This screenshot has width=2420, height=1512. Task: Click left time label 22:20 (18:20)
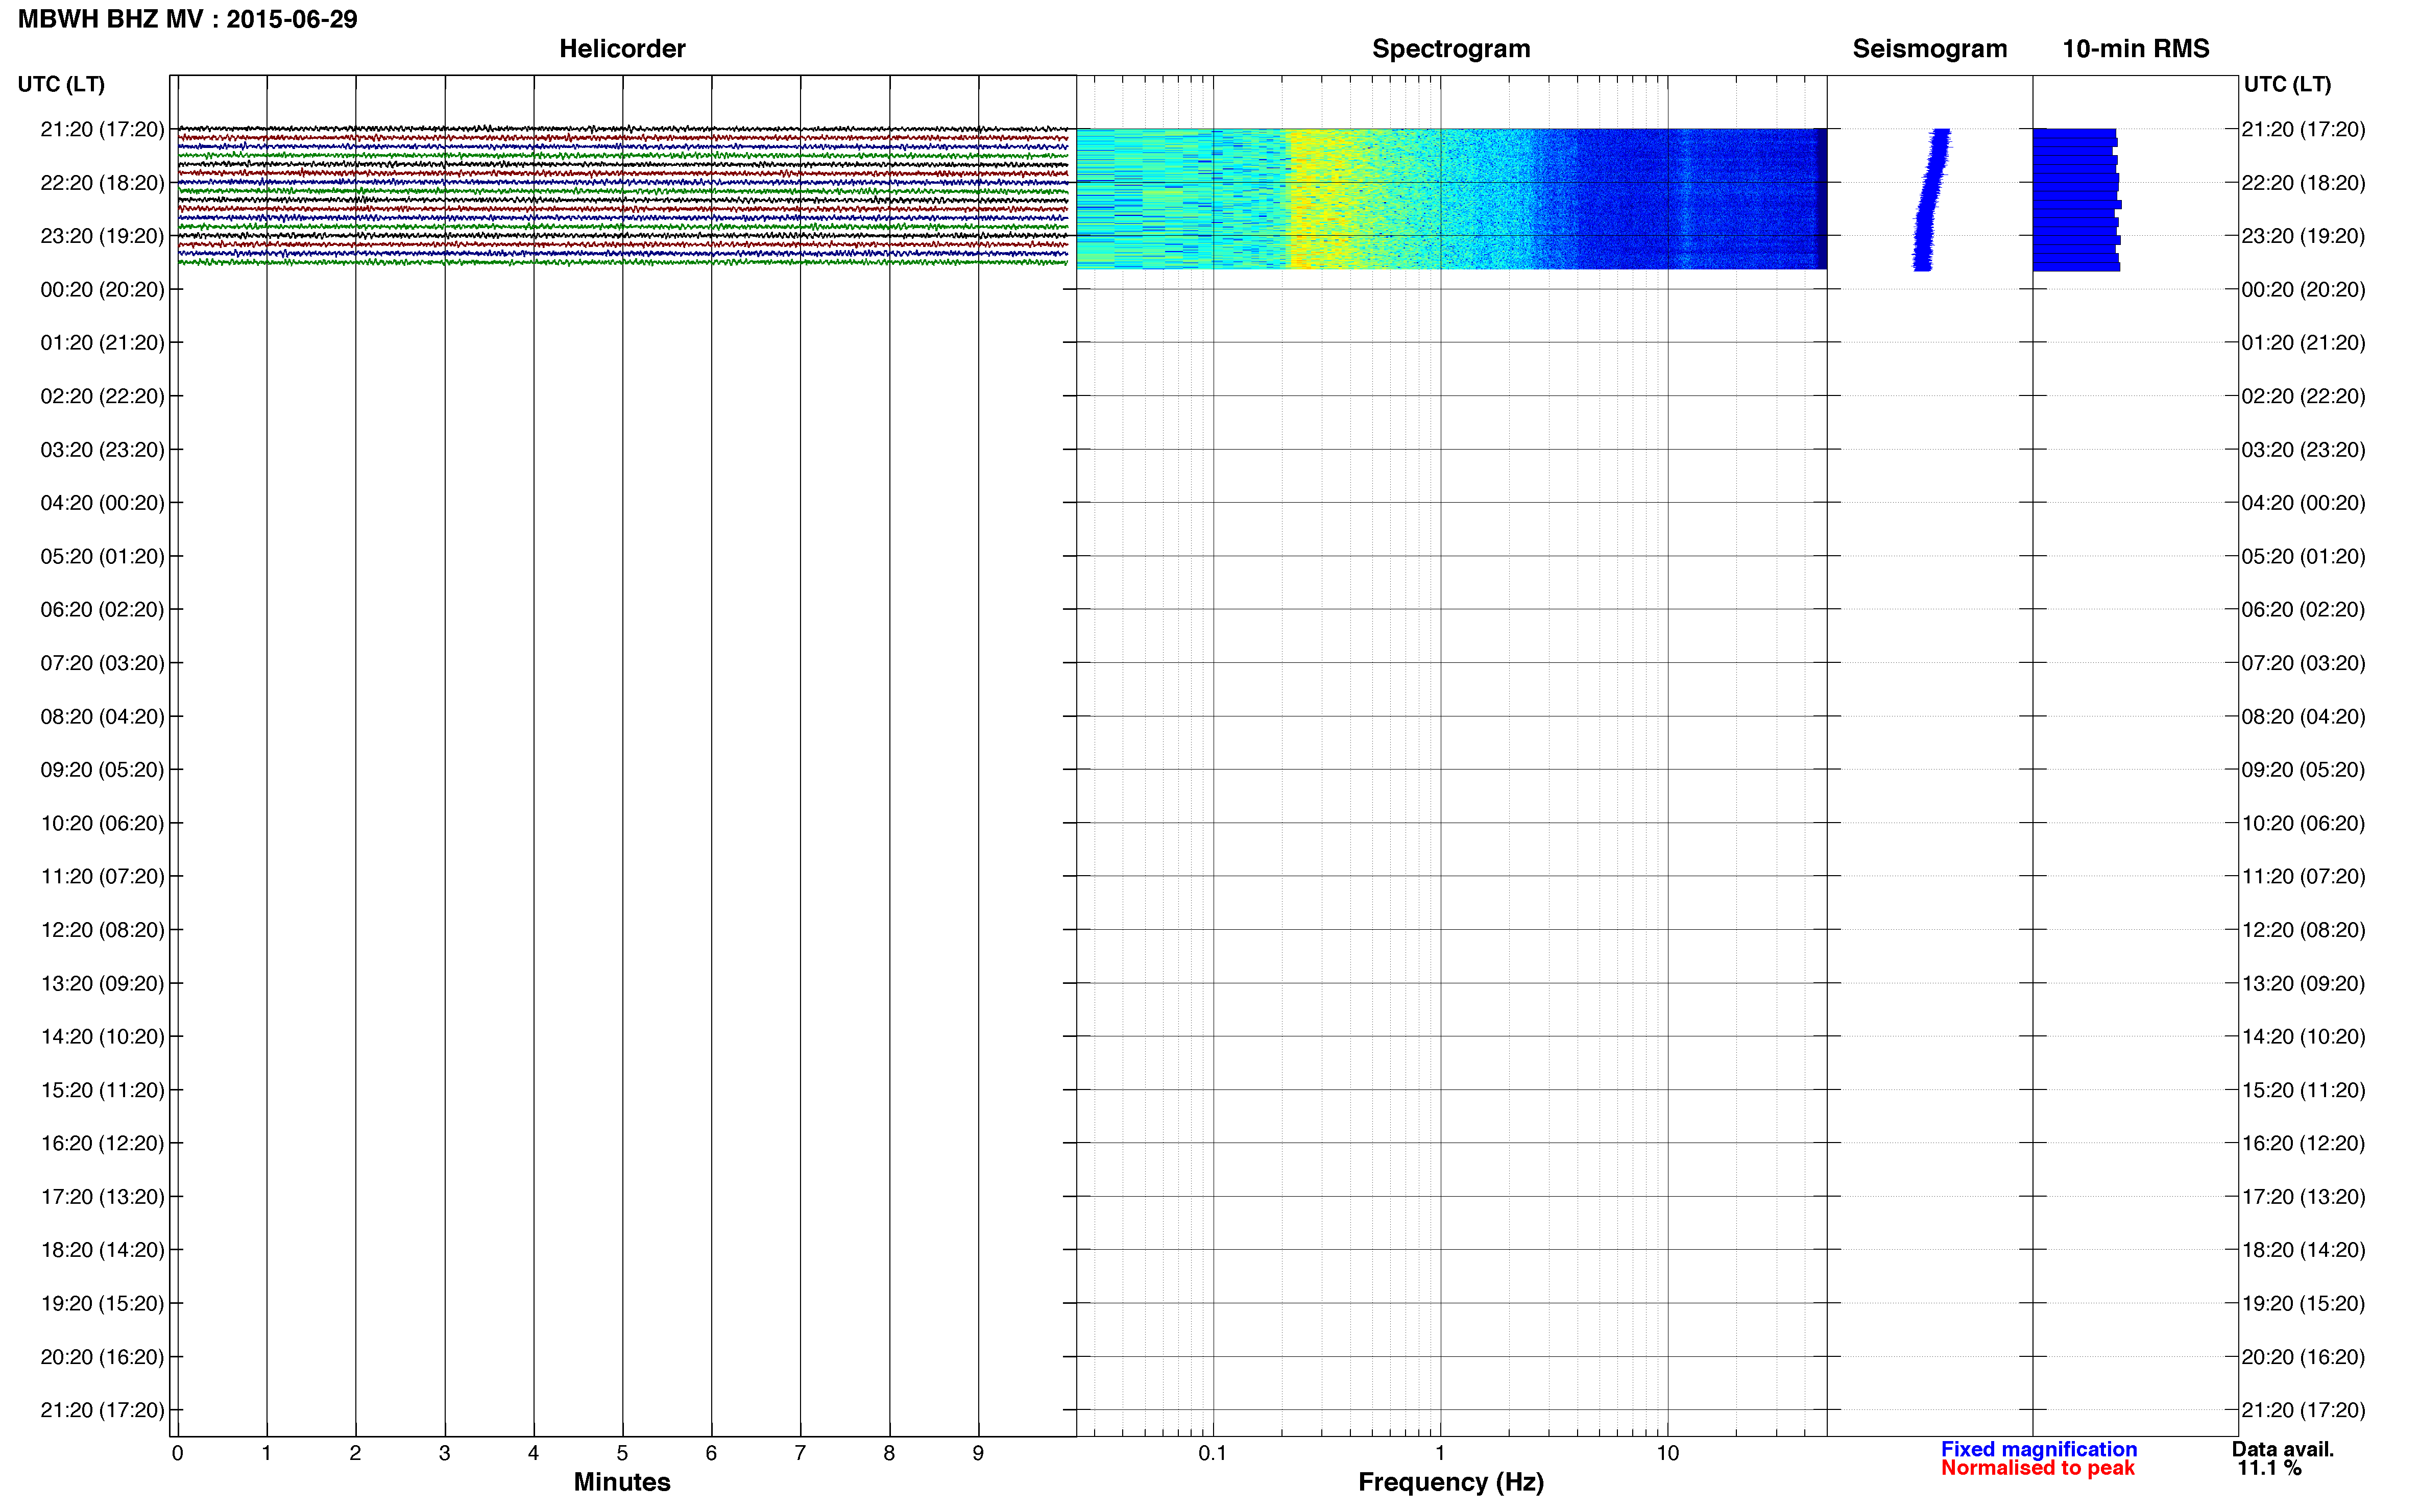[102, 183]
